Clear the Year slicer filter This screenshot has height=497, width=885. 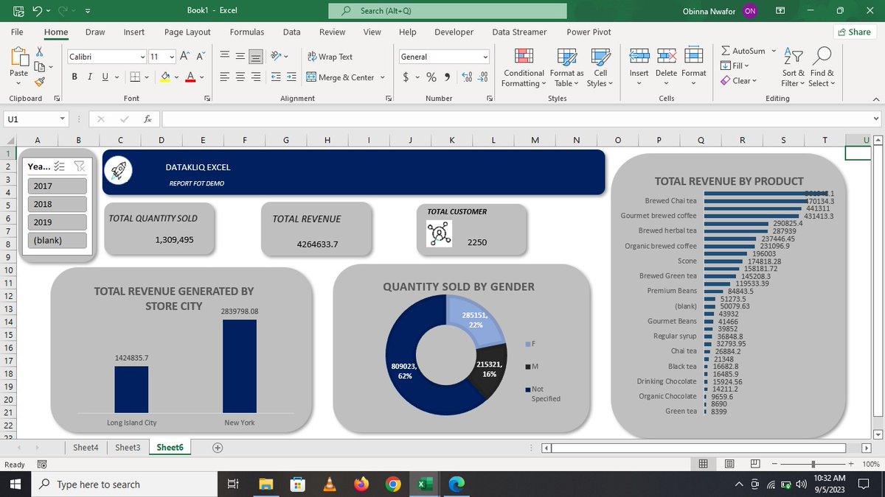tap(79, 167)
